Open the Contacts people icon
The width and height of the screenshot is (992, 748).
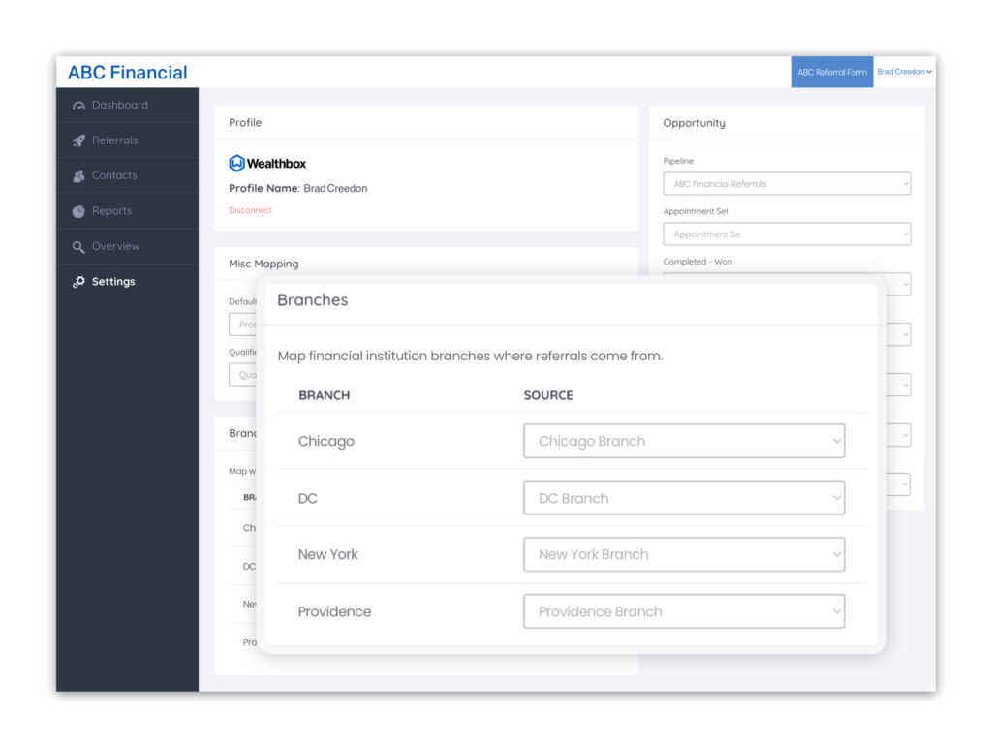click(79, 175)
